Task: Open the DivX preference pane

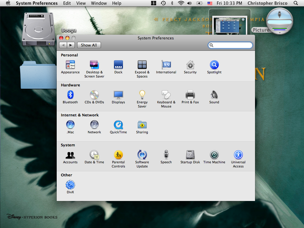Action: (x=70, y=185)
